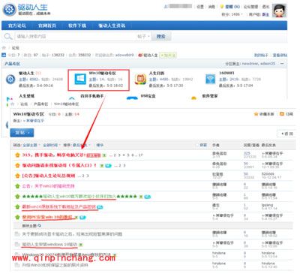Open the 160WiFi icon
Viewport: 300px width, 274px height.
coord(210,79)
